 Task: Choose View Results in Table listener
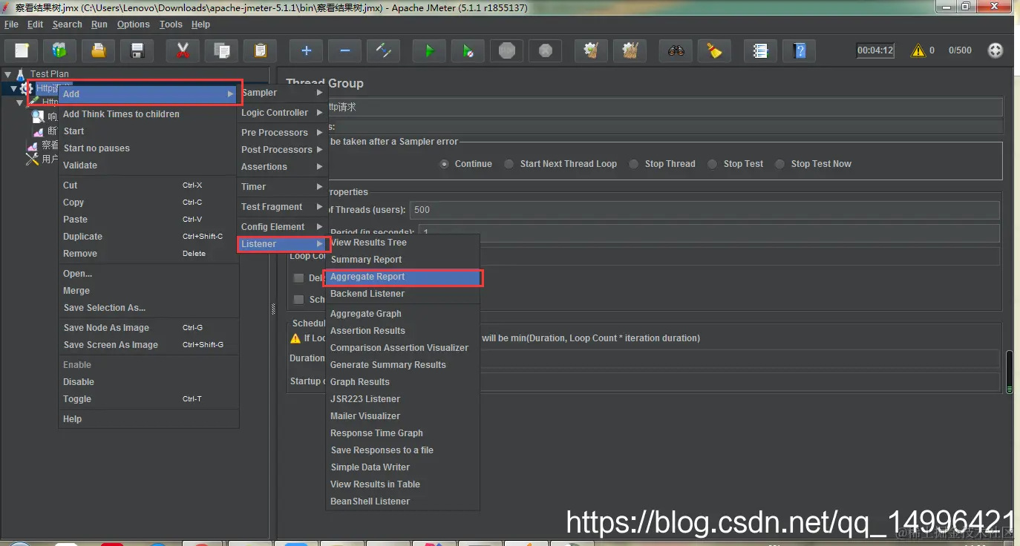tap(403, 484)
